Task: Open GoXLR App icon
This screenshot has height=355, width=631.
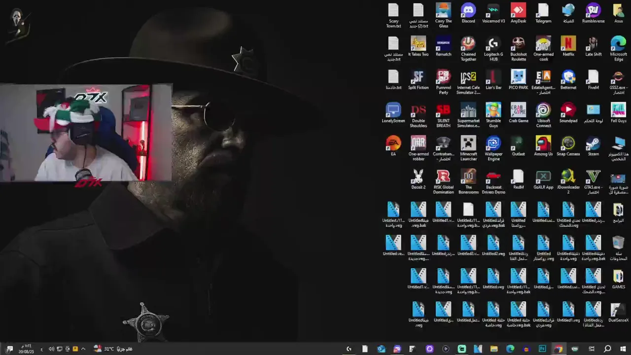Action: 543,179
